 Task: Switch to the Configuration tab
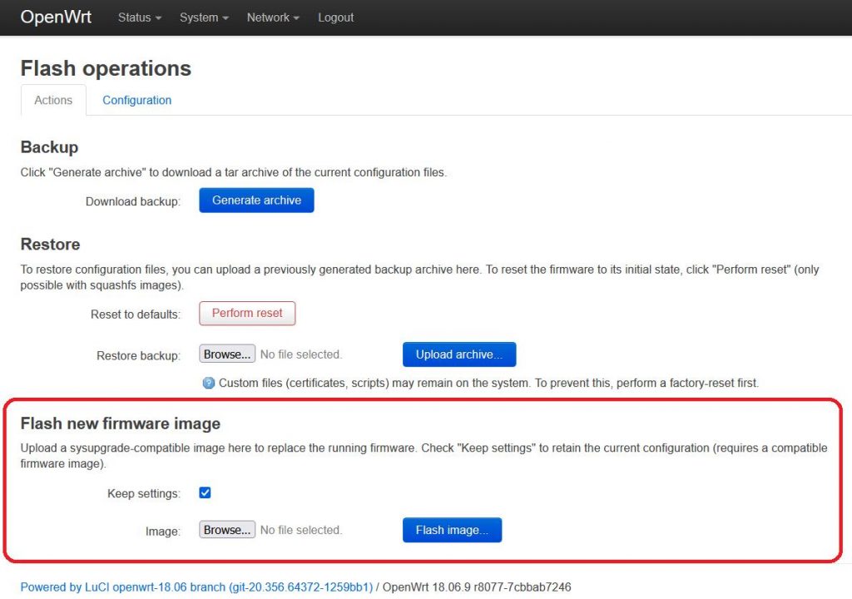[x=137, y=100]
